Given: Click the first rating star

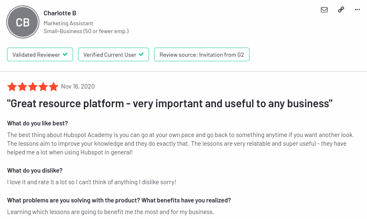Looking at the screenshot, I should 12,87.
